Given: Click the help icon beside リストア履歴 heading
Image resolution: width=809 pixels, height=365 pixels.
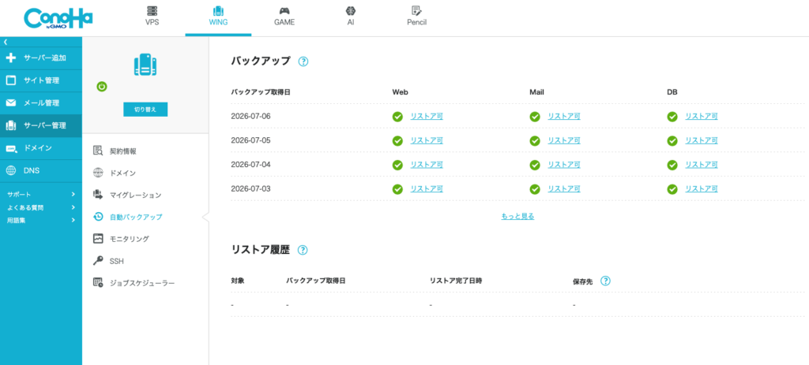Looking at the screenshot, I should click(x=303, y=250).
